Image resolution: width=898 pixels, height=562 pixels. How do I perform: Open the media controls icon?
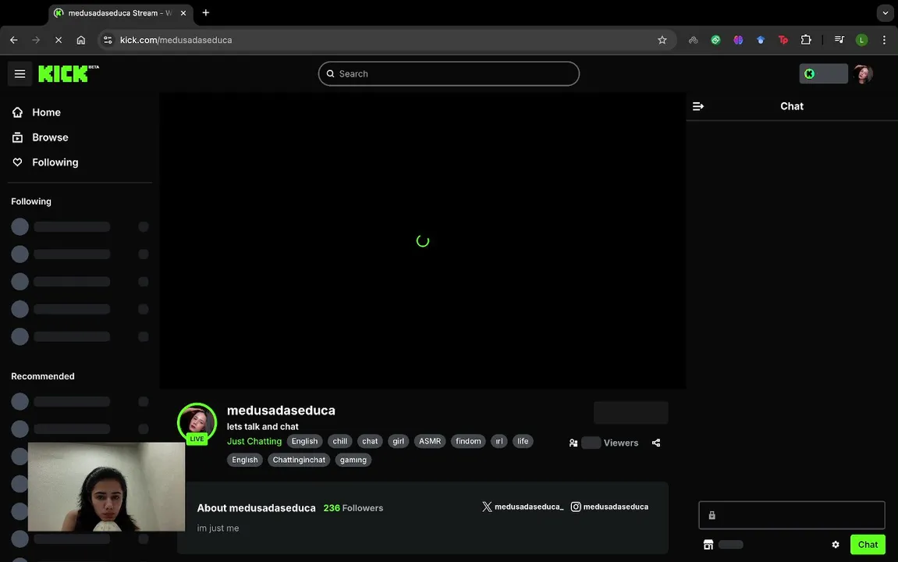[839, 40]
